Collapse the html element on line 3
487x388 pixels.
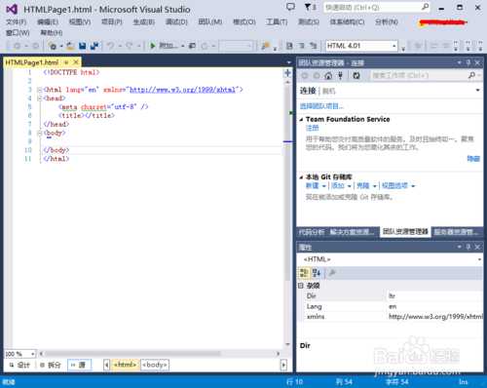click(40, 90)
